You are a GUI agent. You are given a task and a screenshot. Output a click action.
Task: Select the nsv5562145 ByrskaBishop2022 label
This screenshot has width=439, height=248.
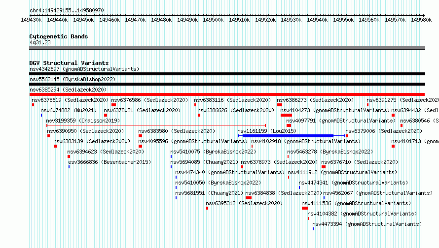73,79
